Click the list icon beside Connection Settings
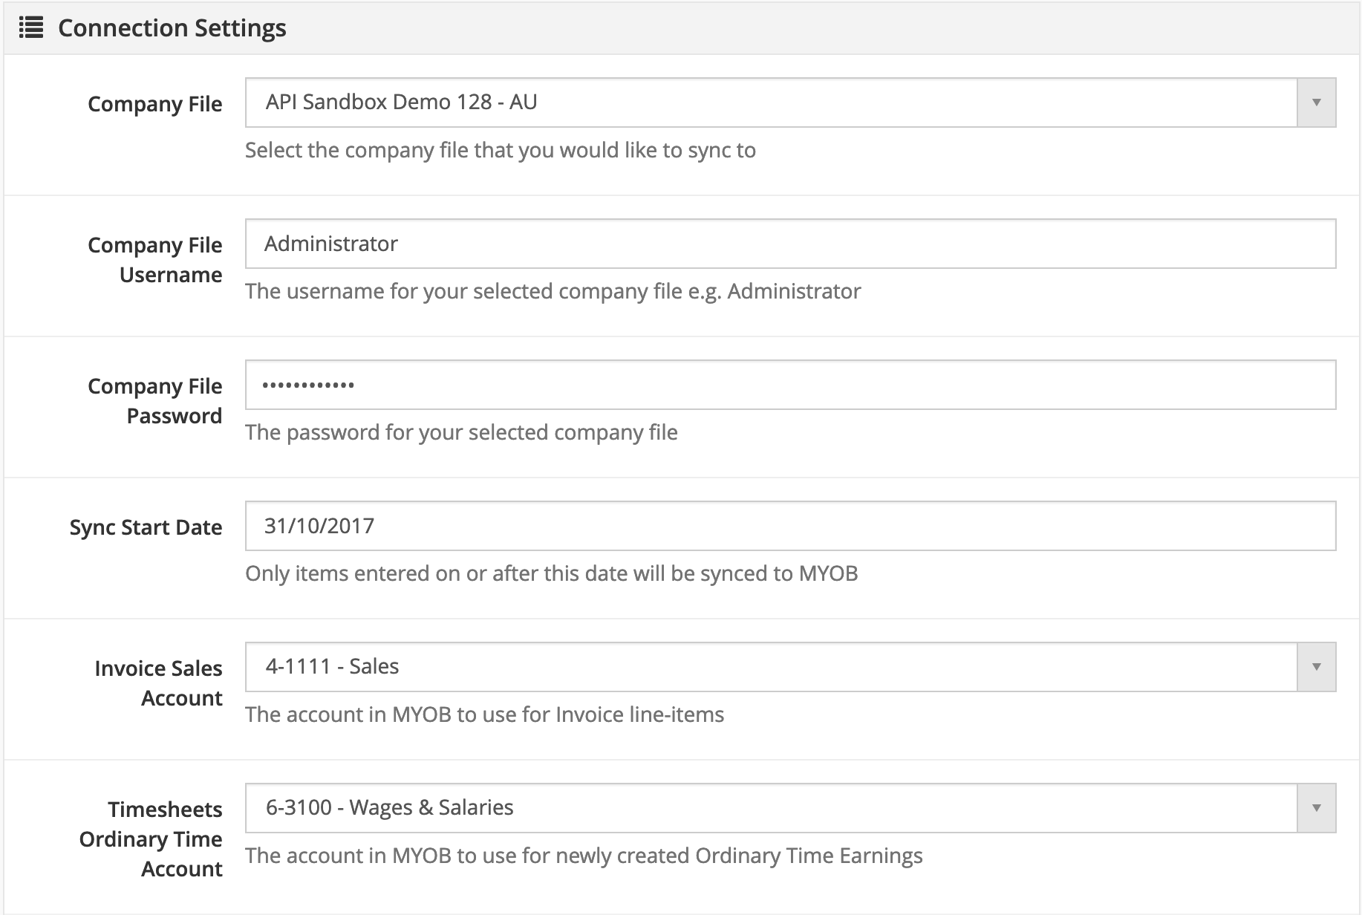The height and width of the screenshot is (915, 1362). tap(30, 28)
